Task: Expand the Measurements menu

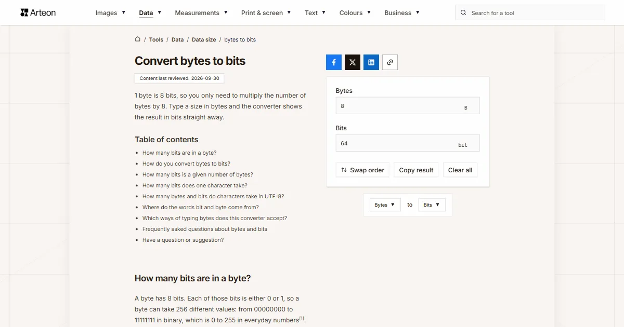Action: 201,13
